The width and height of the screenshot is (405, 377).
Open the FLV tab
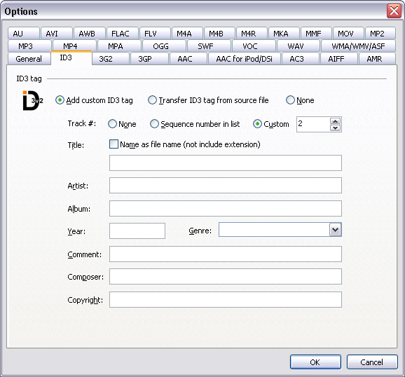[155, 34]
